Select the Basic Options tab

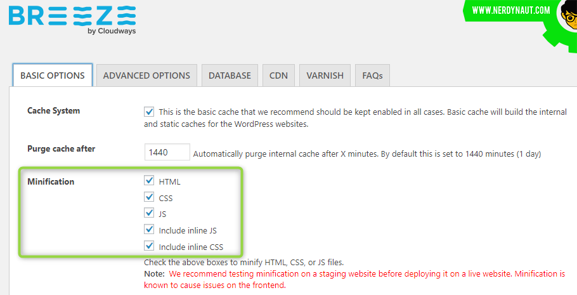(x=53, y=75)
